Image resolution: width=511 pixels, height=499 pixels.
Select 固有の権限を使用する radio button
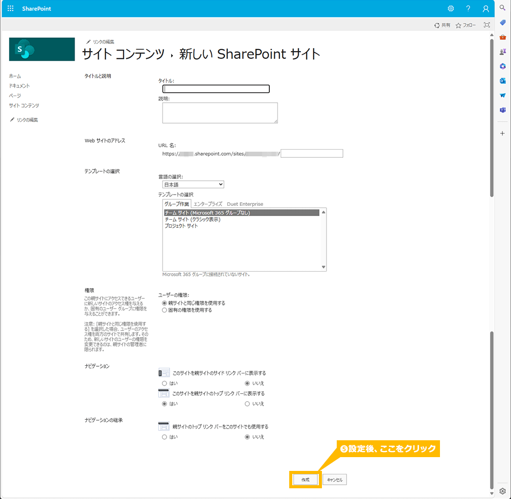pyautogui.click(x=165, y=310)
